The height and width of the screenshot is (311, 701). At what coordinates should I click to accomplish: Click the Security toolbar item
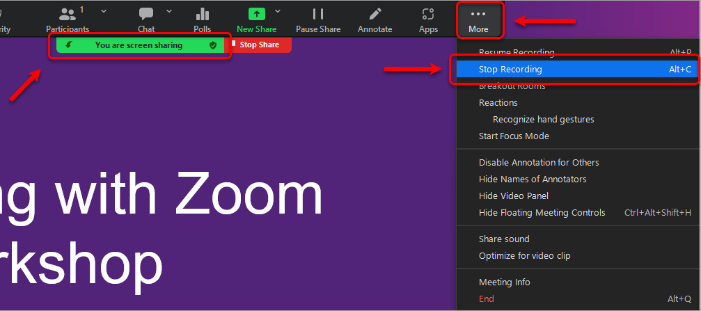pos(4,19)
